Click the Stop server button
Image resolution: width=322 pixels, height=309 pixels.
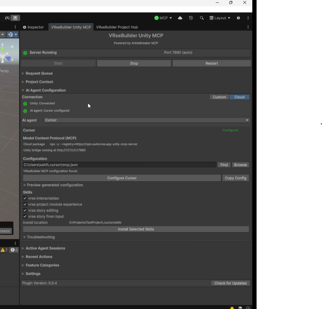click(x=134, y=63)
